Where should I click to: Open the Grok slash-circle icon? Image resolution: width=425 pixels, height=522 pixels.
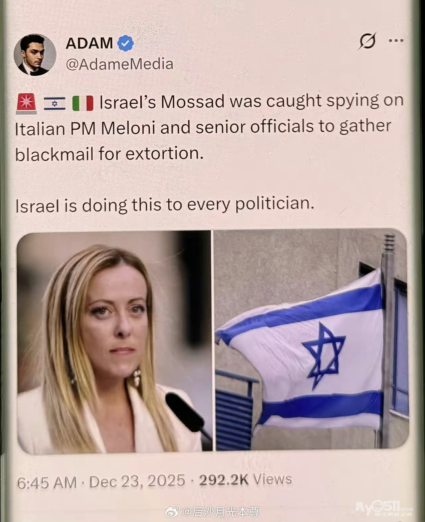pos(367,41)
